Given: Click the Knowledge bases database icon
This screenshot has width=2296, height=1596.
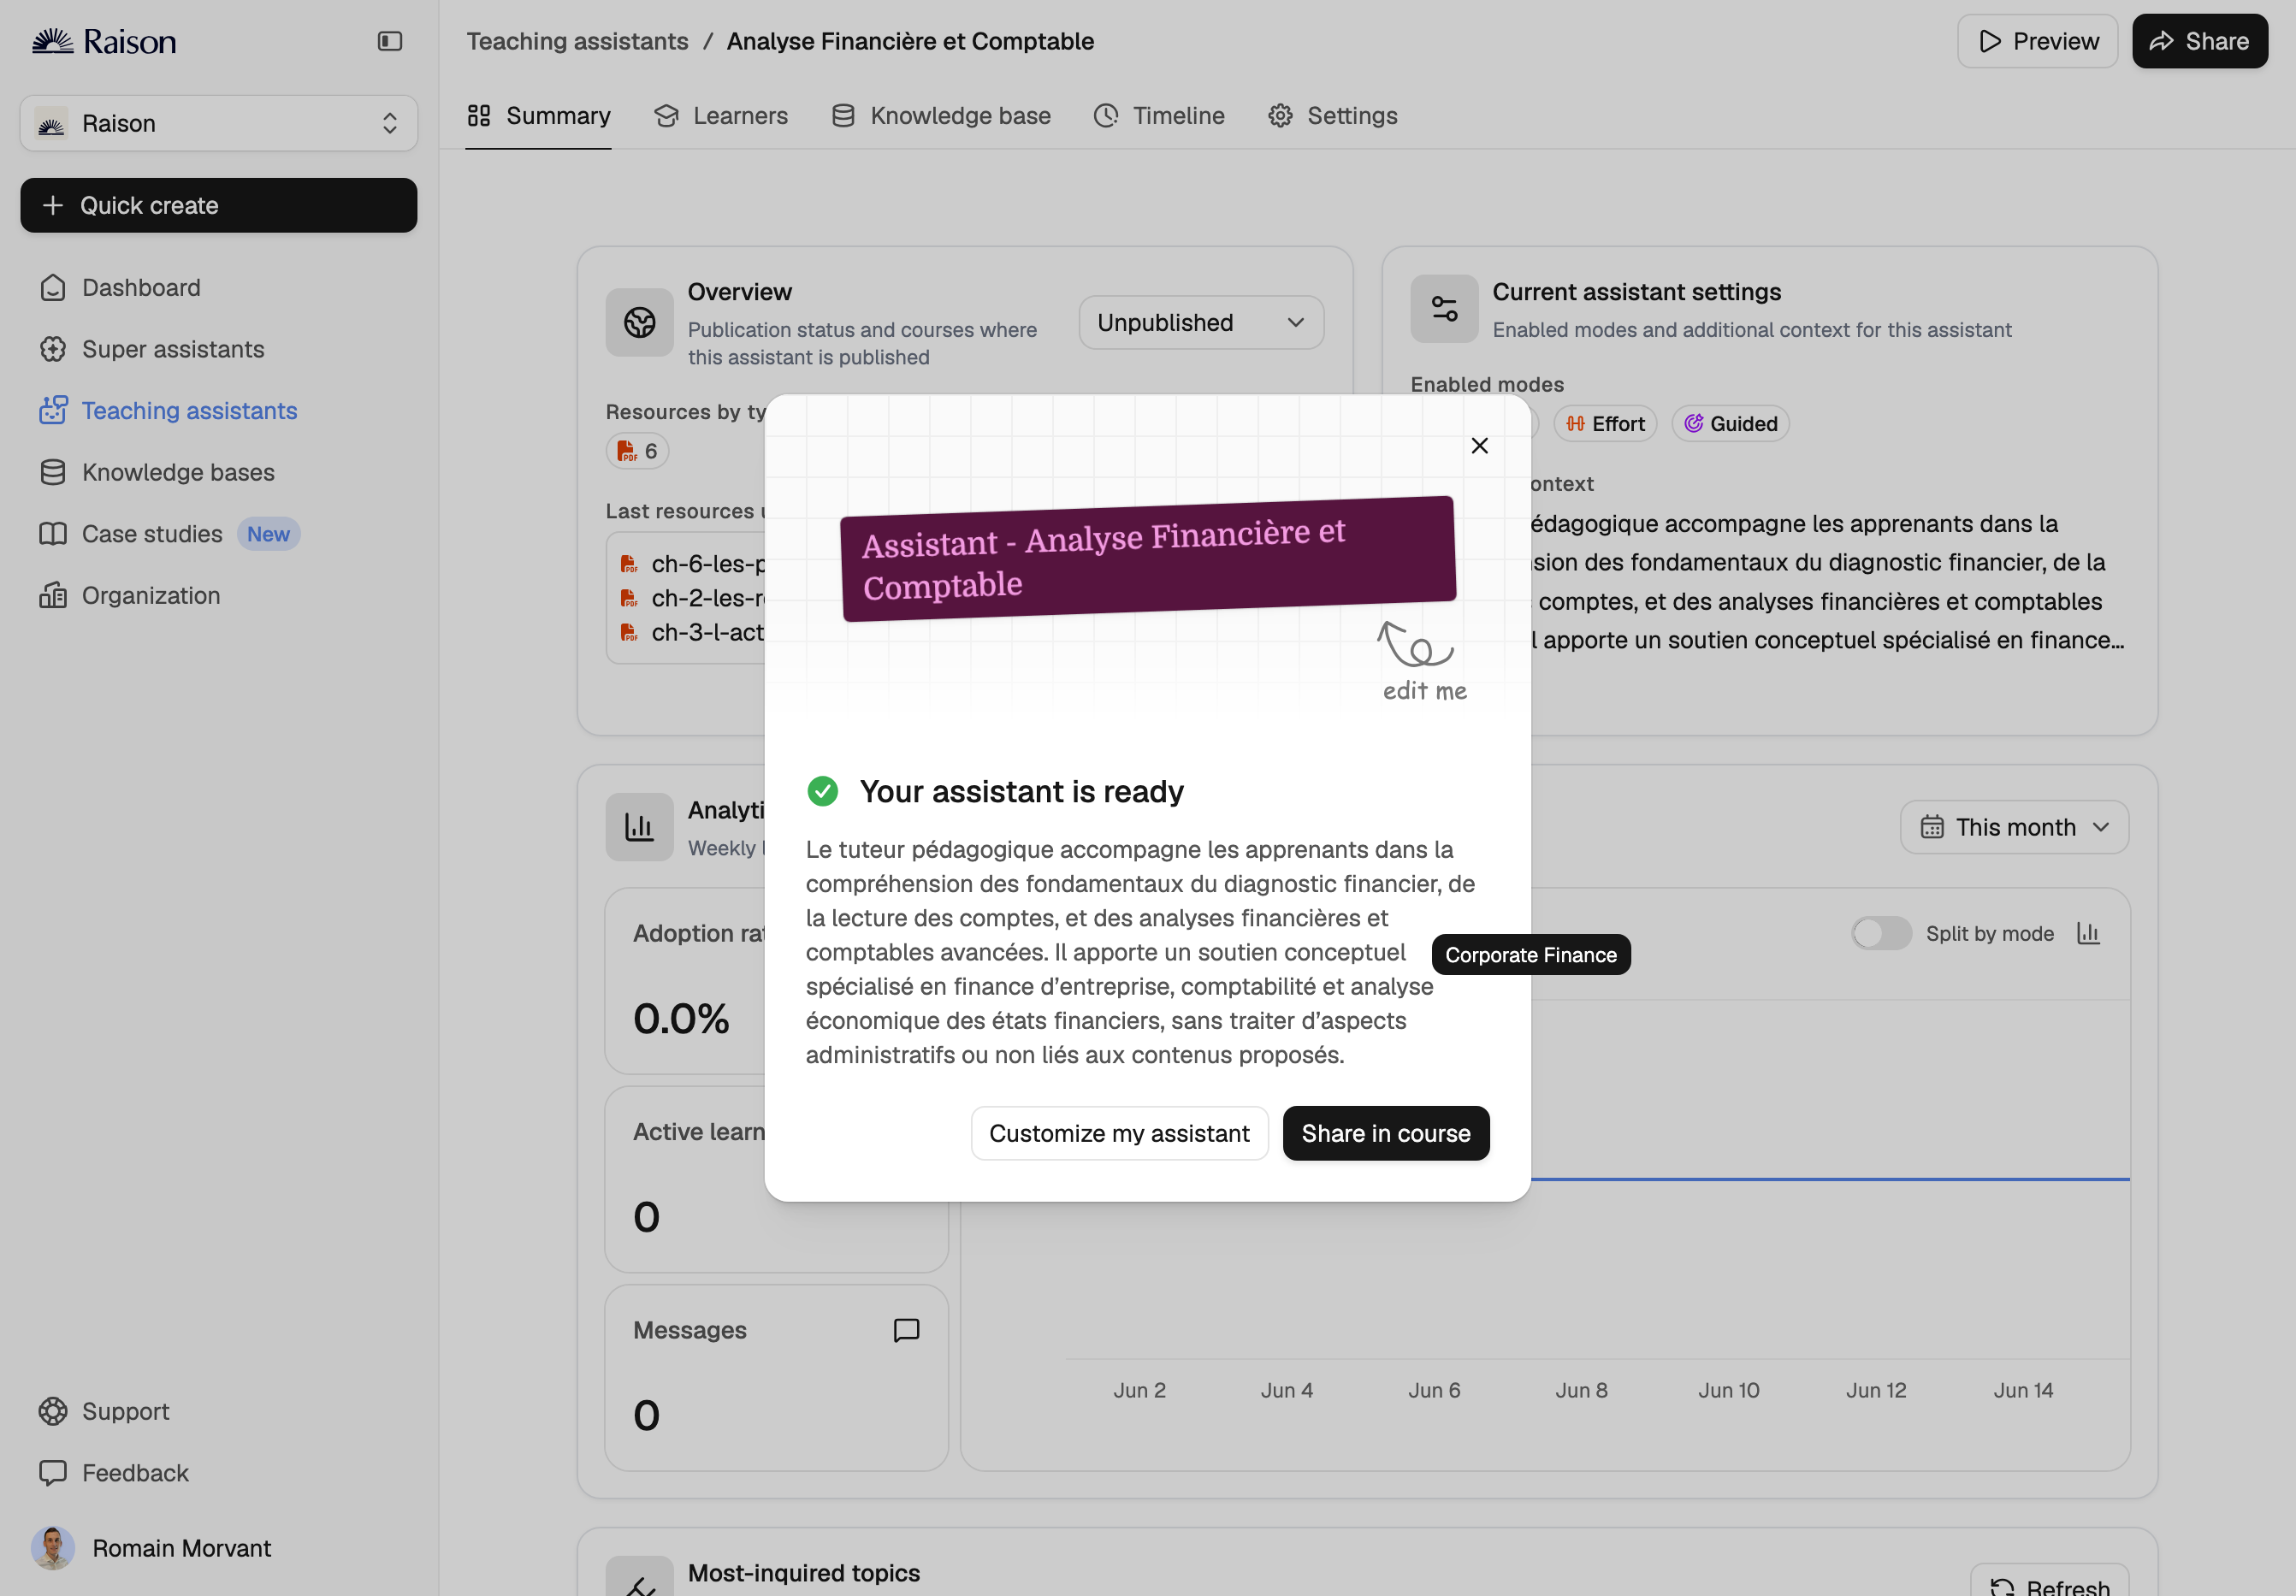Looking at the screenshot, I should (53, 472).
